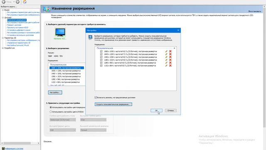
Task: Collapse the Видео tree node
Action: point(3,10)
